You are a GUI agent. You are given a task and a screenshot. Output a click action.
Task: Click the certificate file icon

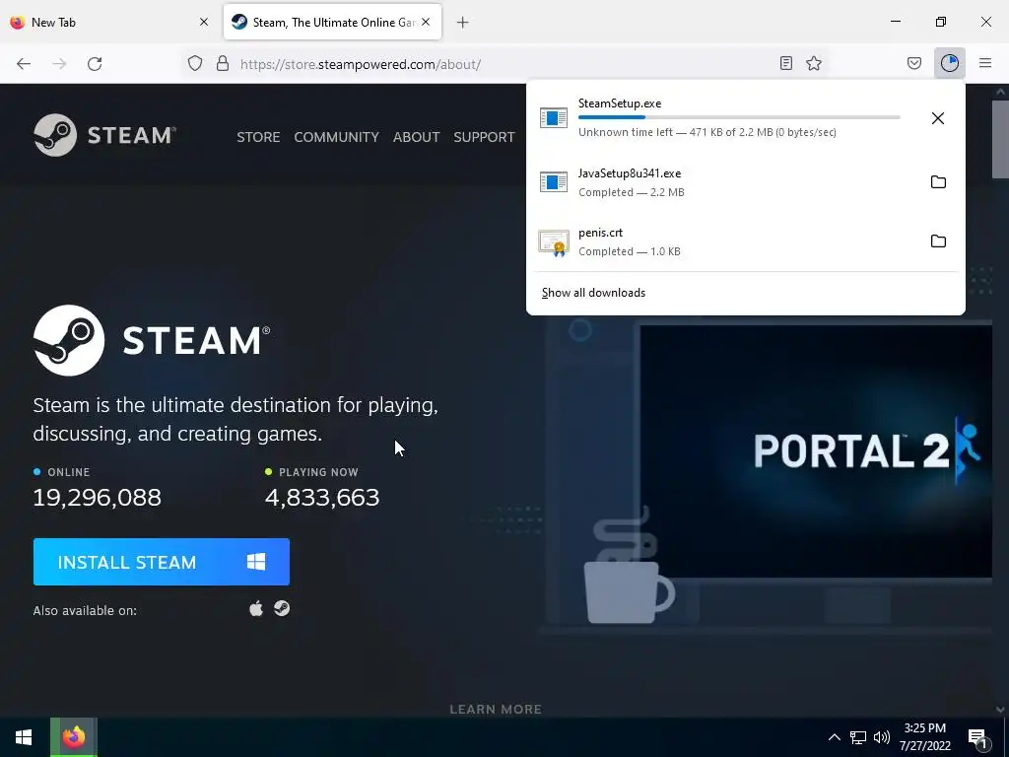[x=554, y=242]
